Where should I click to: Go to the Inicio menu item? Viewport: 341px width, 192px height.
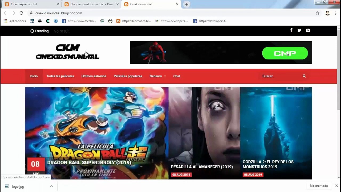[x=34, y=76]
